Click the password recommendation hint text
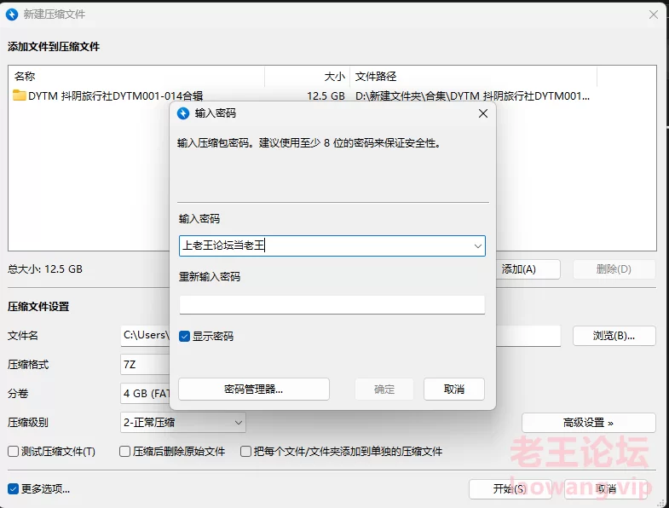 (309, 143)
